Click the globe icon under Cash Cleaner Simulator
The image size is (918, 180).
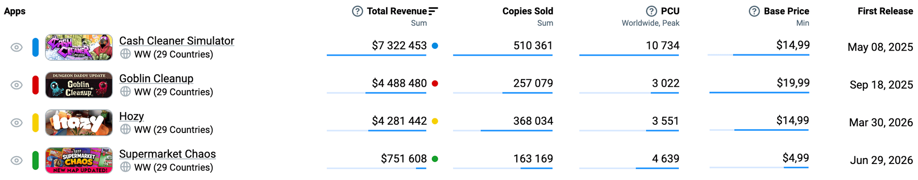[x=125, y=54]
